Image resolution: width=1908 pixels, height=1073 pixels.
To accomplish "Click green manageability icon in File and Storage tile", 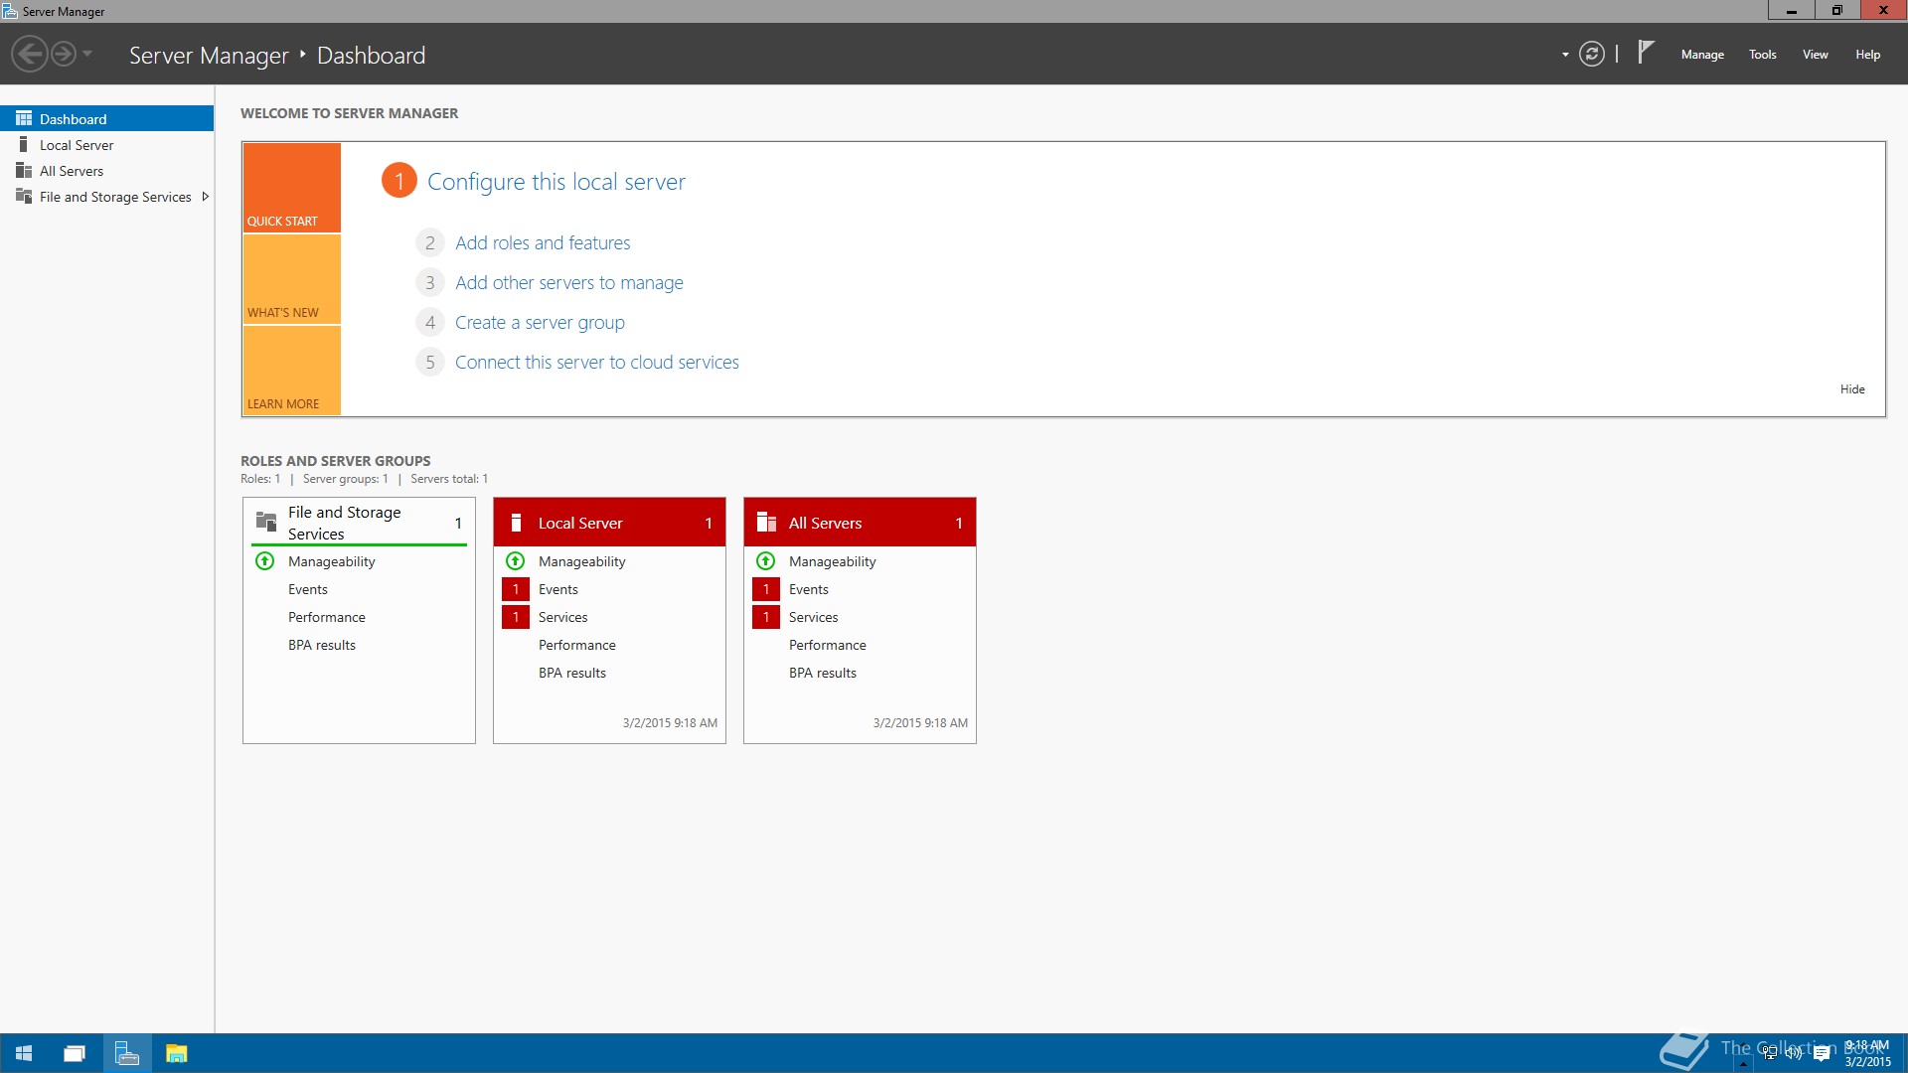I will [x=265, y=561].
